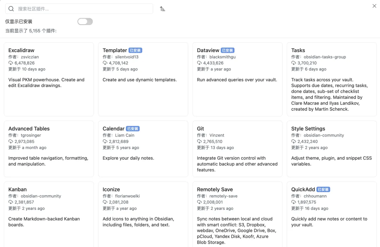Open the Git plugin card
The height and width of the screenshot is (247, 380).
(x=237, y=149)
